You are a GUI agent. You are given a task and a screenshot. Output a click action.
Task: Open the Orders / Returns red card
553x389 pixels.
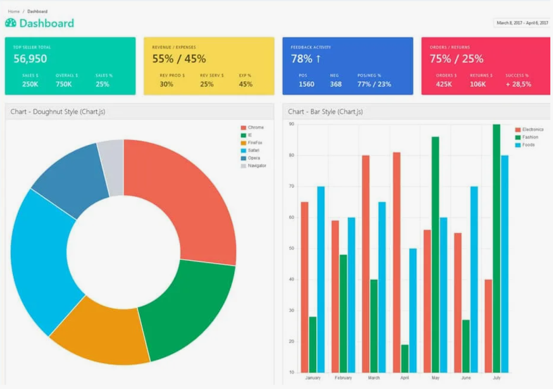click(486, 66)
